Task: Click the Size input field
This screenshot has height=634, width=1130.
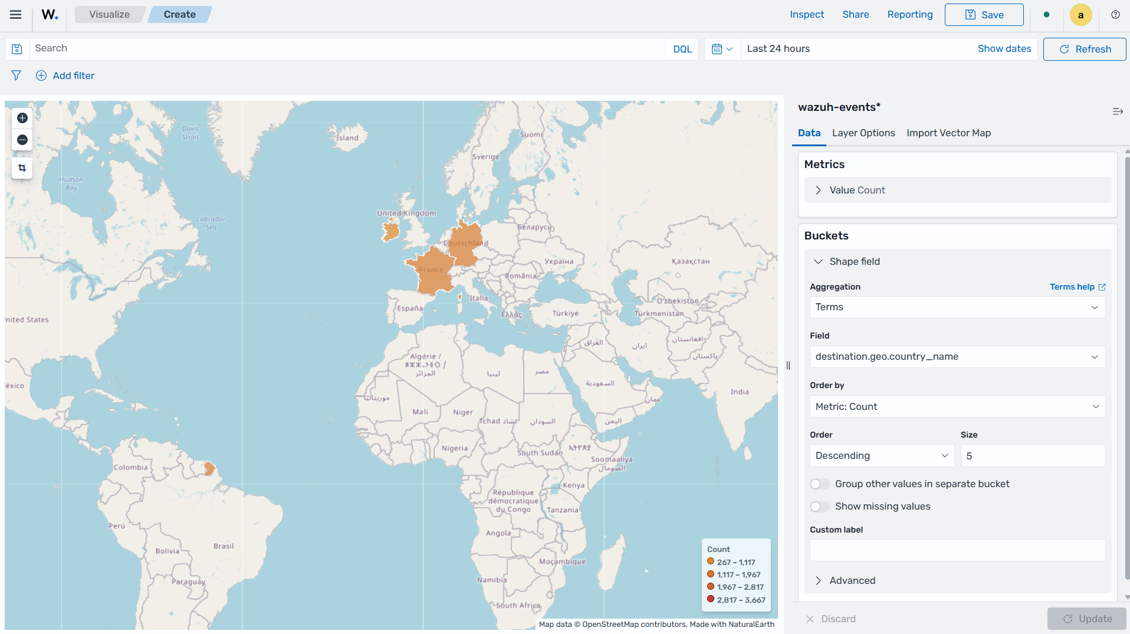Action: coord(1033,456)
